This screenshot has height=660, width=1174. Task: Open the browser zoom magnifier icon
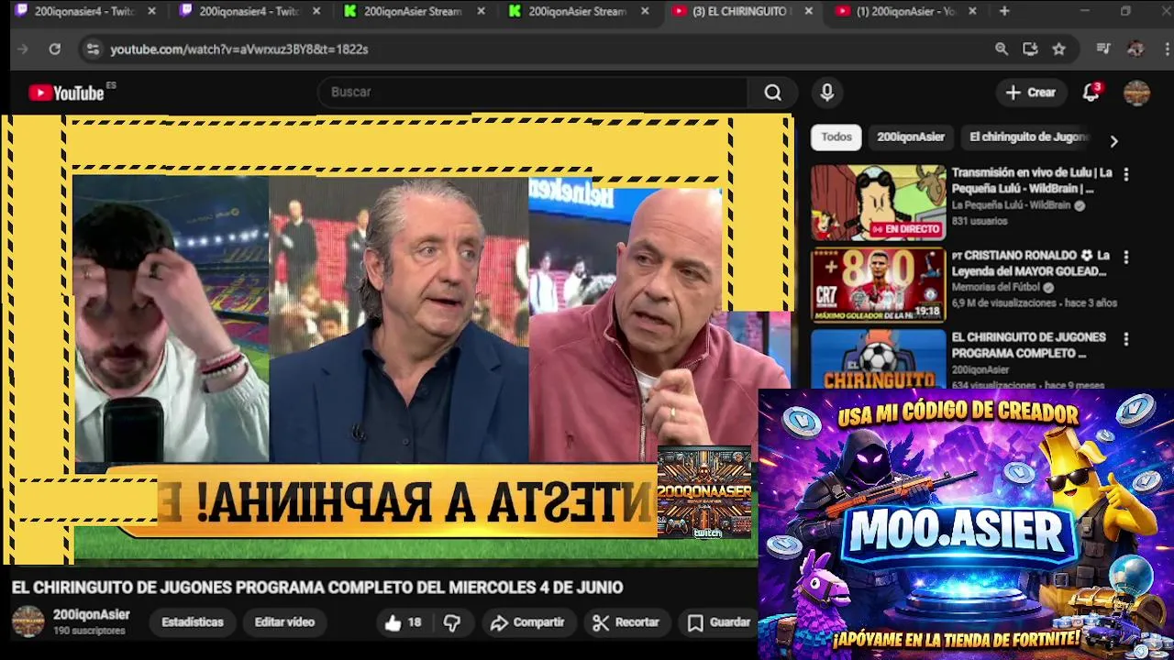[x=1002, y=49]
